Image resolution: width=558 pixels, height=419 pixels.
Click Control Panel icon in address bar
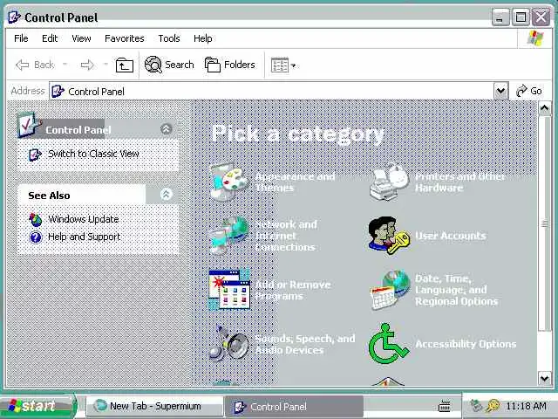tap(58, 91)
